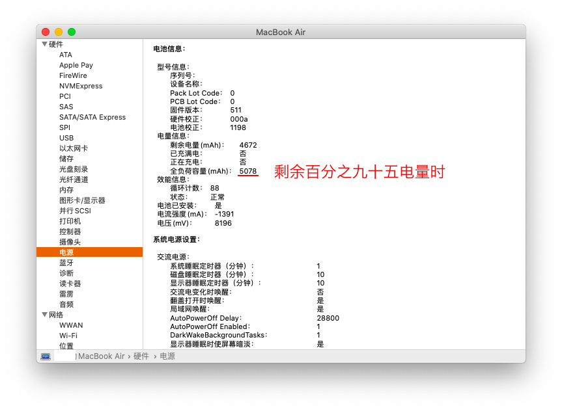Select WWAN under 网络

pos(71,325)
